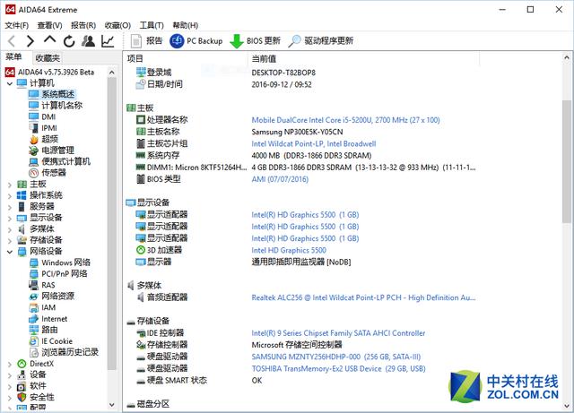Switch to the 菜单 tab
This screenshot has height=413, width=574.
click(14, 57)
